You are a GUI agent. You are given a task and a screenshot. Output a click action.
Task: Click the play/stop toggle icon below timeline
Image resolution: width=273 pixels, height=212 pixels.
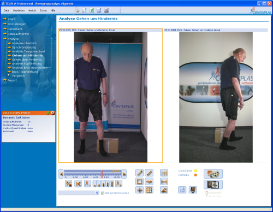(68, 184)
